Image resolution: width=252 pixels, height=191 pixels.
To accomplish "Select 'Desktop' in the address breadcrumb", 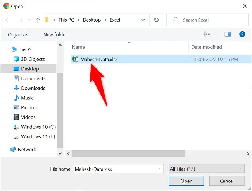I will (x=92, y=20).
